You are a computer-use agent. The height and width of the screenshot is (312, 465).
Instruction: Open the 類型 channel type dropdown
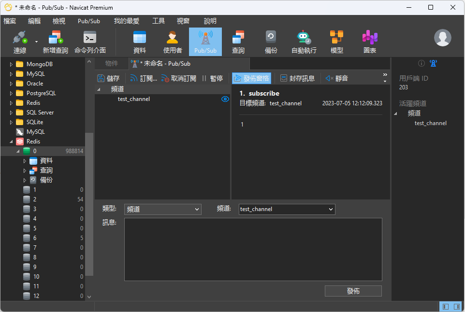coord(163,209)
